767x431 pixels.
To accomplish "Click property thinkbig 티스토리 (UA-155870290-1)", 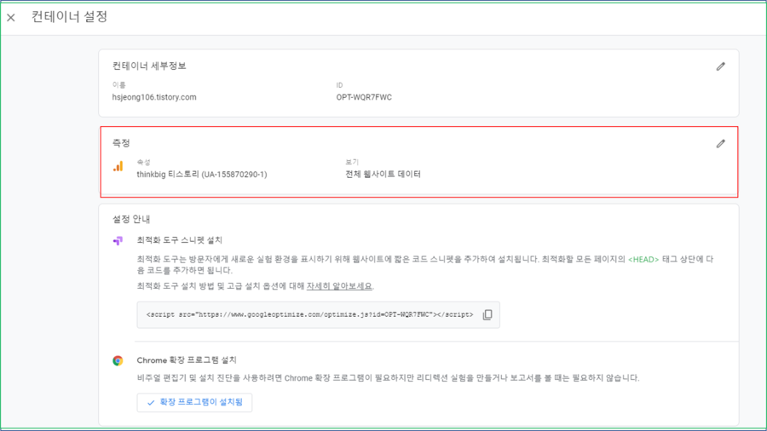I will tap(202, 175).
